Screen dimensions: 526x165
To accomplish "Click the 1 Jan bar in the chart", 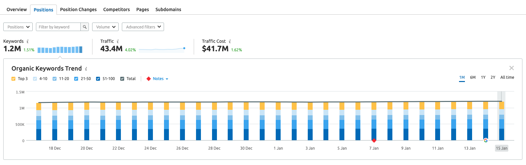I will click(278, 121).
